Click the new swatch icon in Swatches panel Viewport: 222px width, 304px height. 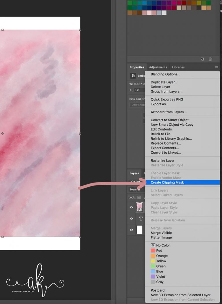202,59
